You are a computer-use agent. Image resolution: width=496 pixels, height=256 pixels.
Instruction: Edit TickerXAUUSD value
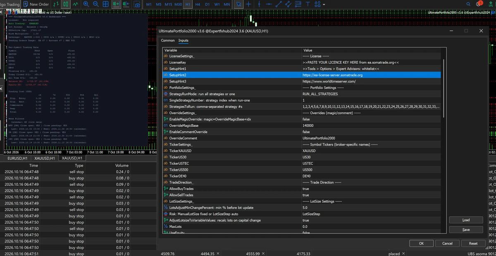click(371, 151)
